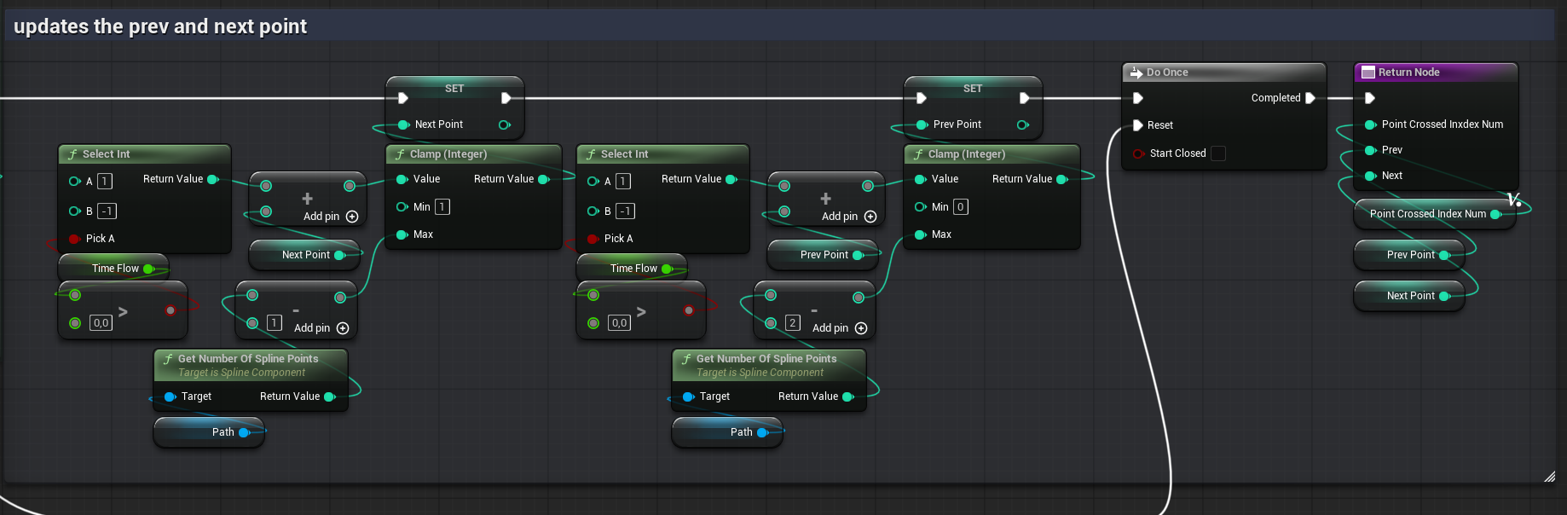This screenshot has height=515, width=1567.
Task: Select the SET Next Point node header
Action: (x=454, y=89)
